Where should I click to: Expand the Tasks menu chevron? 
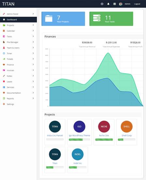tap(33, 36)
